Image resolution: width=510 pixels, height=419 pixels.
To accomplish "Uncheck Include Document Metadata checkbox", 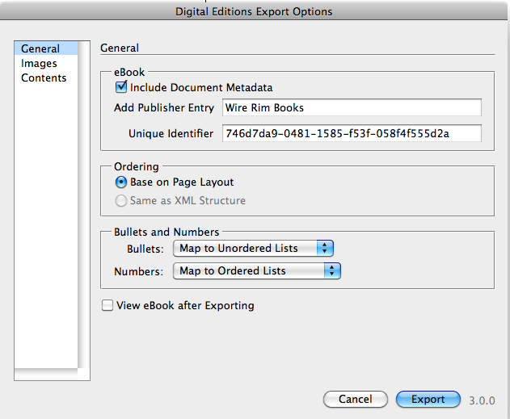I will coord(122,87).
